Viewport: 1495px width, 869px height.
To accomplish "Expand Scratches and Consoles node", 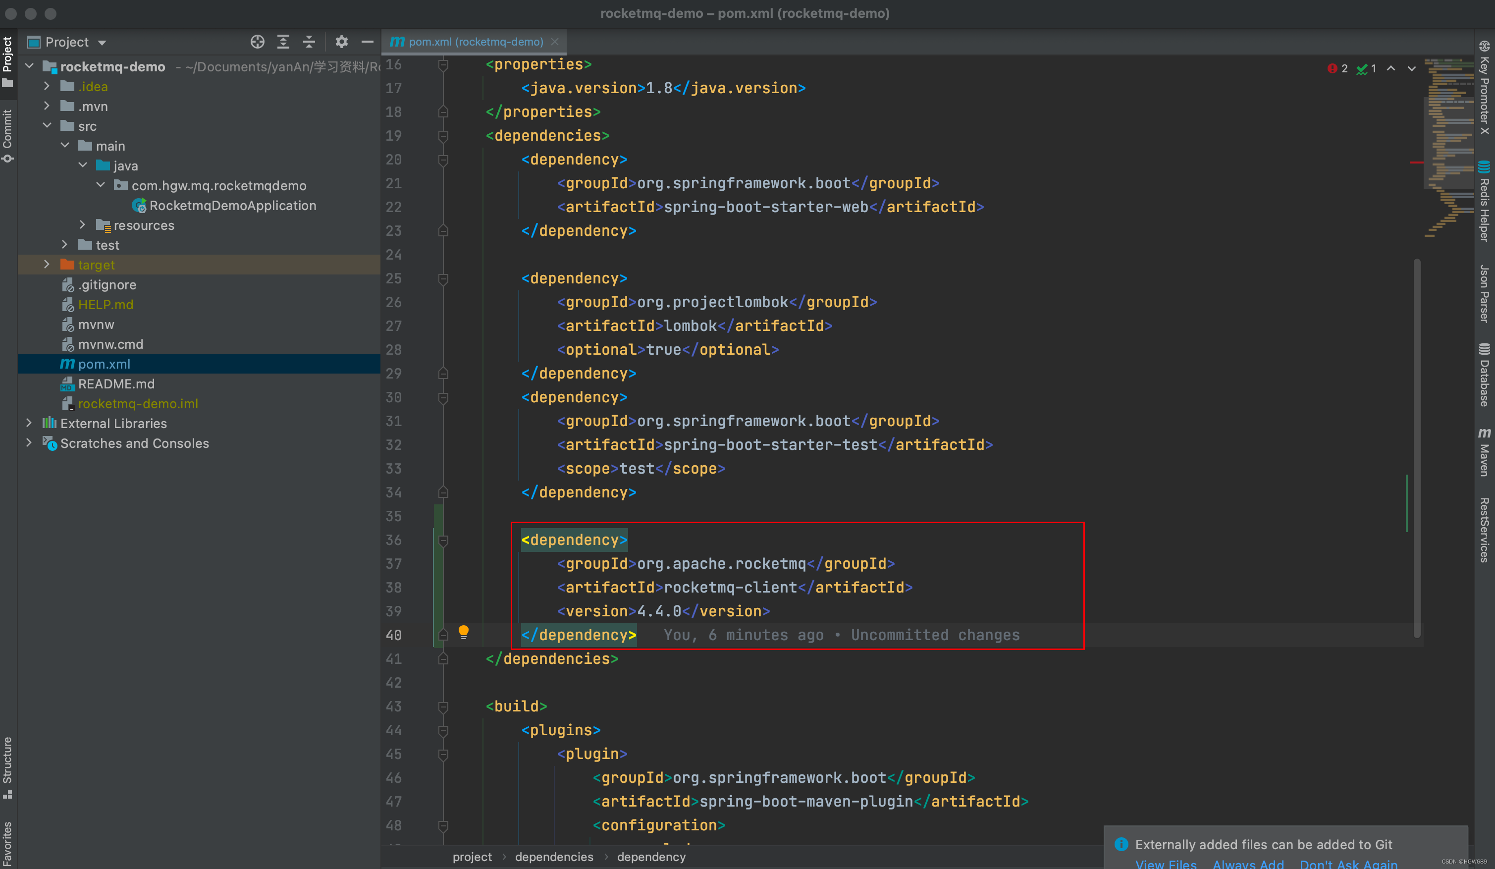I will pyautogui.click(x=30, y=443).
